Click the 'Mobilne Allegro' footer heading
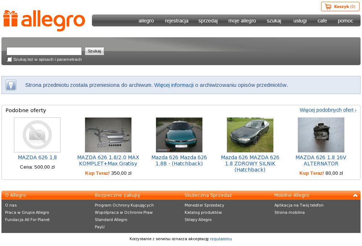 pos(291,195)
